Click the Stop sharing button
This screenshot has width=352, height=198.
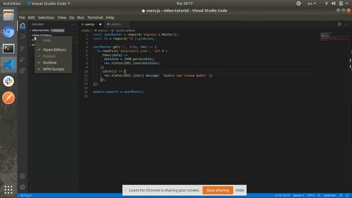[x=218, y=190]
